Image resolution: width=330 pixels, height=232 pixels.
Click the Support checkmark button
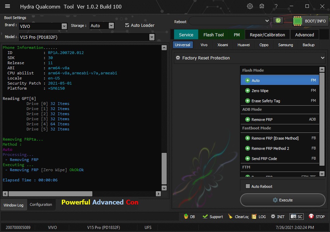[213, 216]
